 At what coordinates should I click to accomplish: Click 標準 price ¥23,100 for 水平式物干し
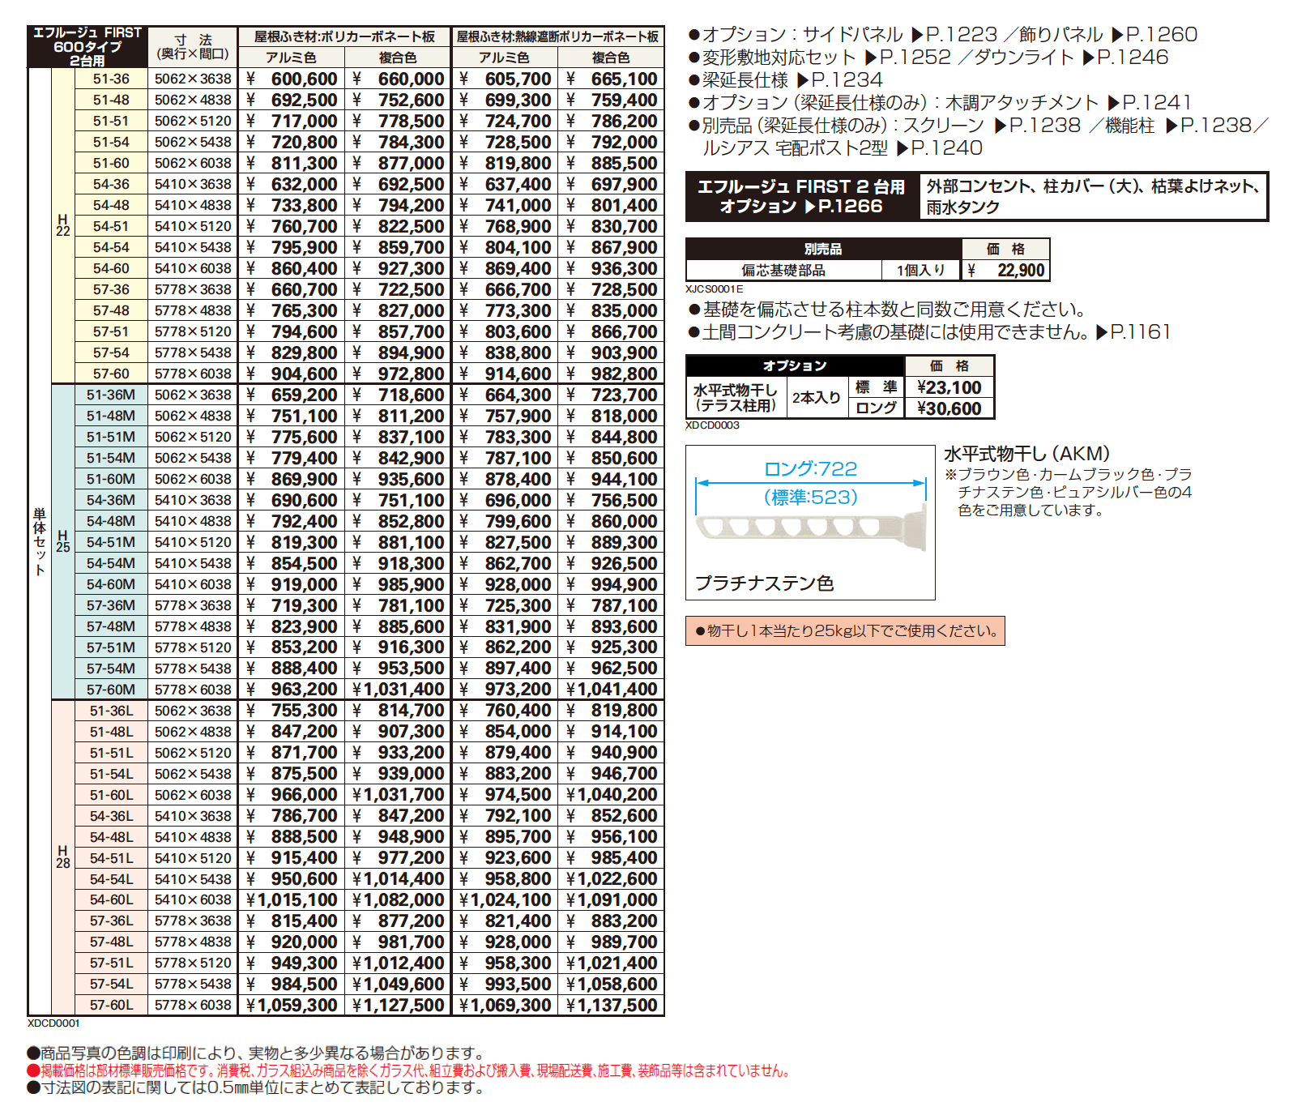(x=949, y=387)
